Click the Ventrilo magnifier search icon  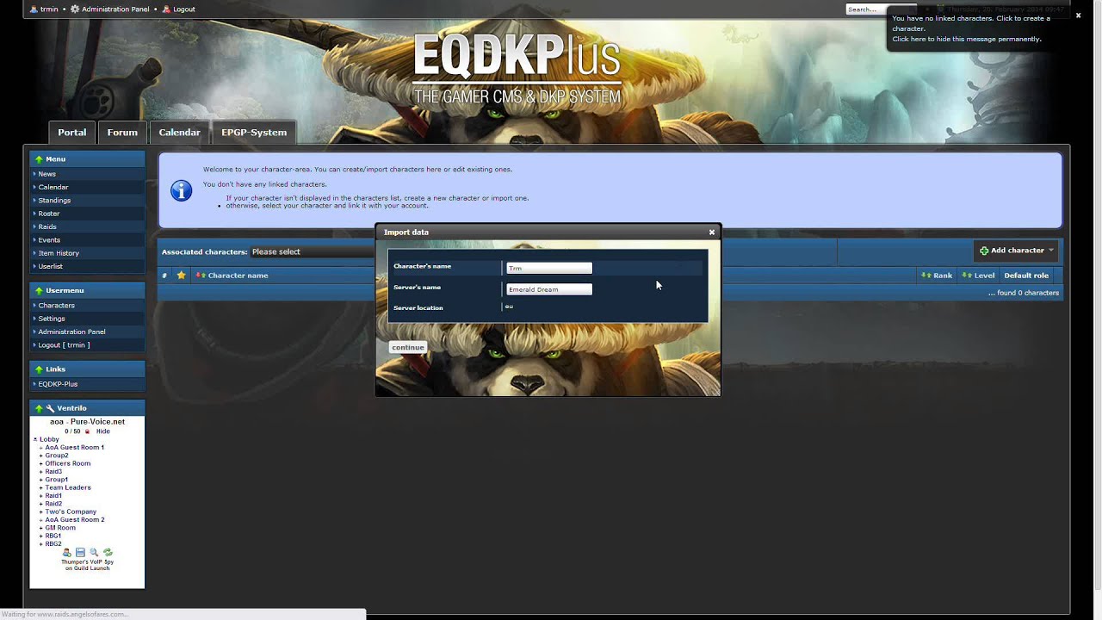pyautogui.click(x=94, y=553)
